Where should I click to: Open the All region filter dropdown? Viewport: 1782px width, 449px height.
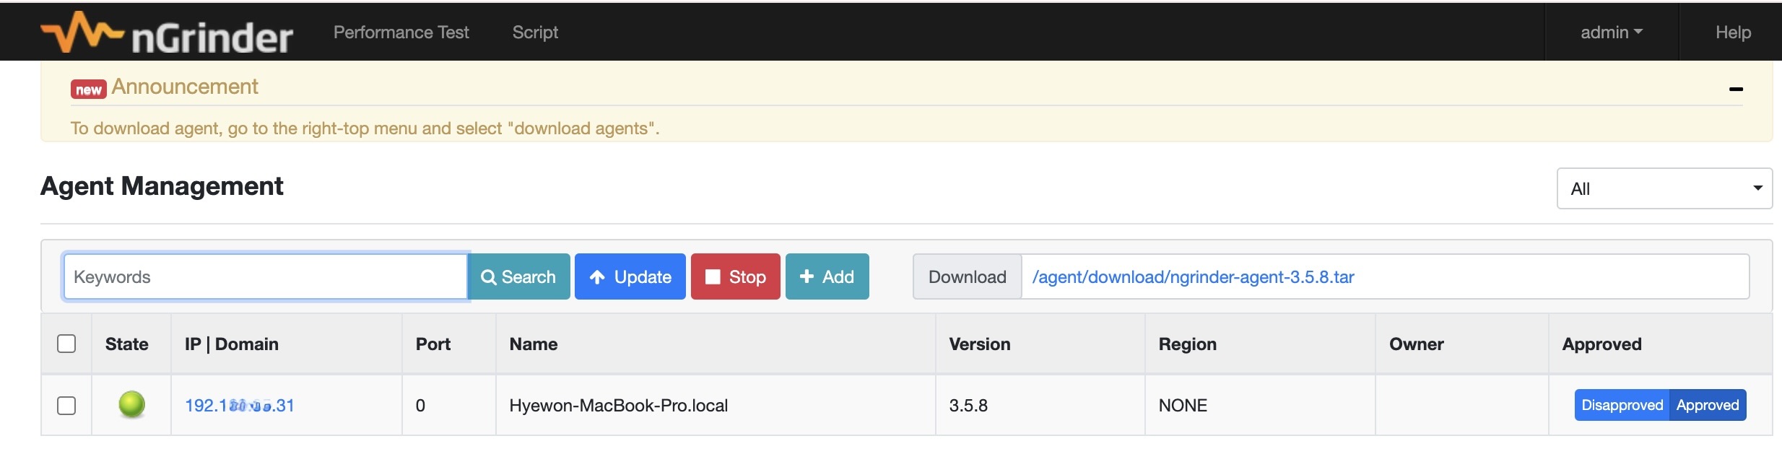[x=1664, y=188]
